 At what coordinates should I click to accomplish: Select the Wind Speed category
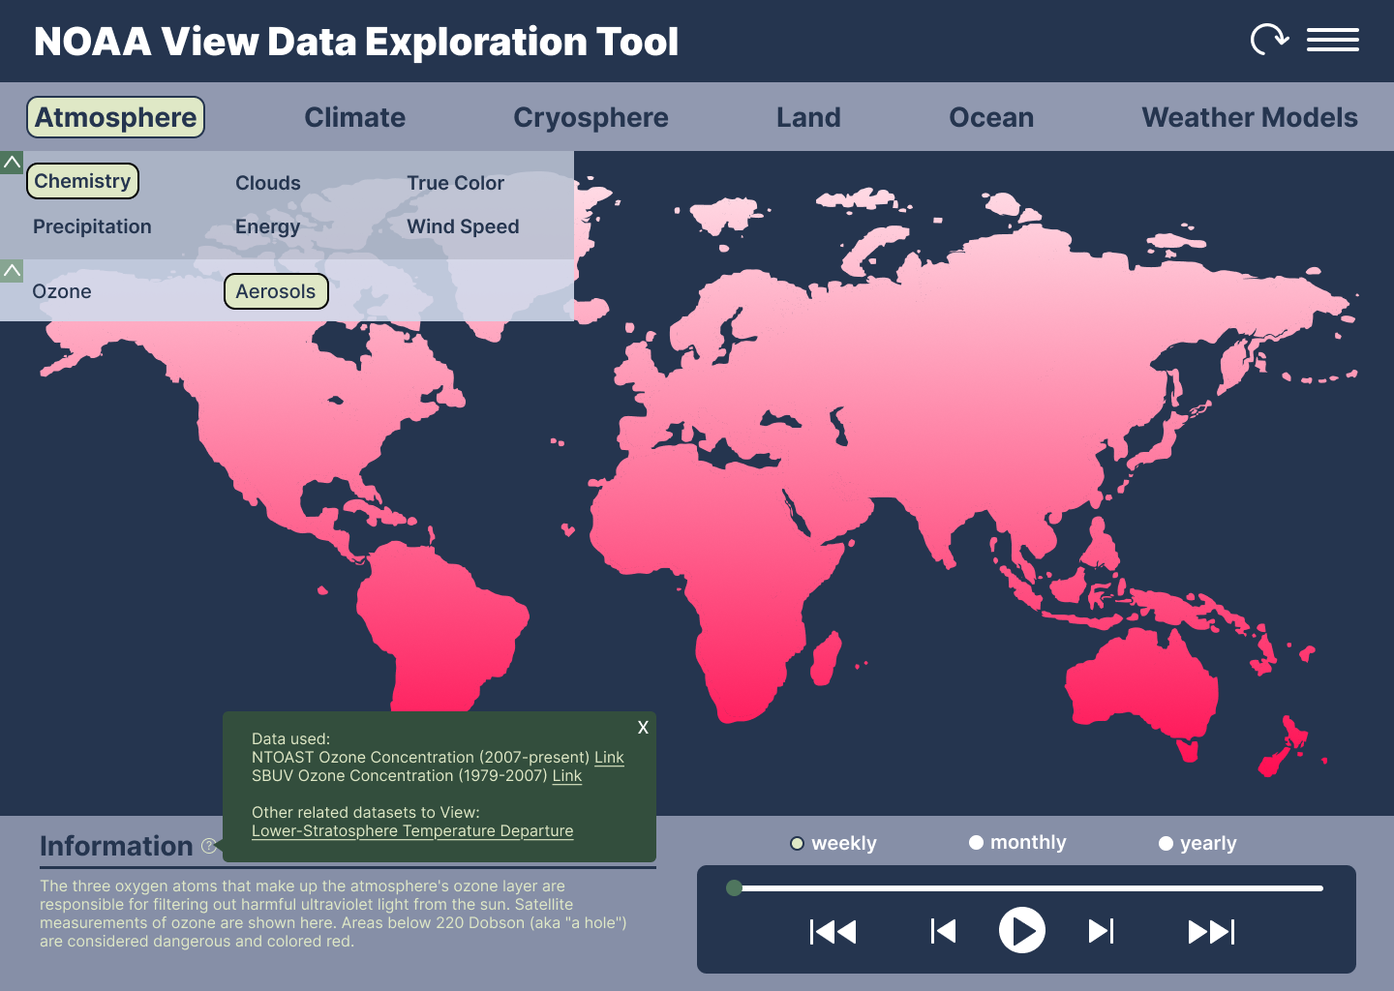click(x=463, y=226)
